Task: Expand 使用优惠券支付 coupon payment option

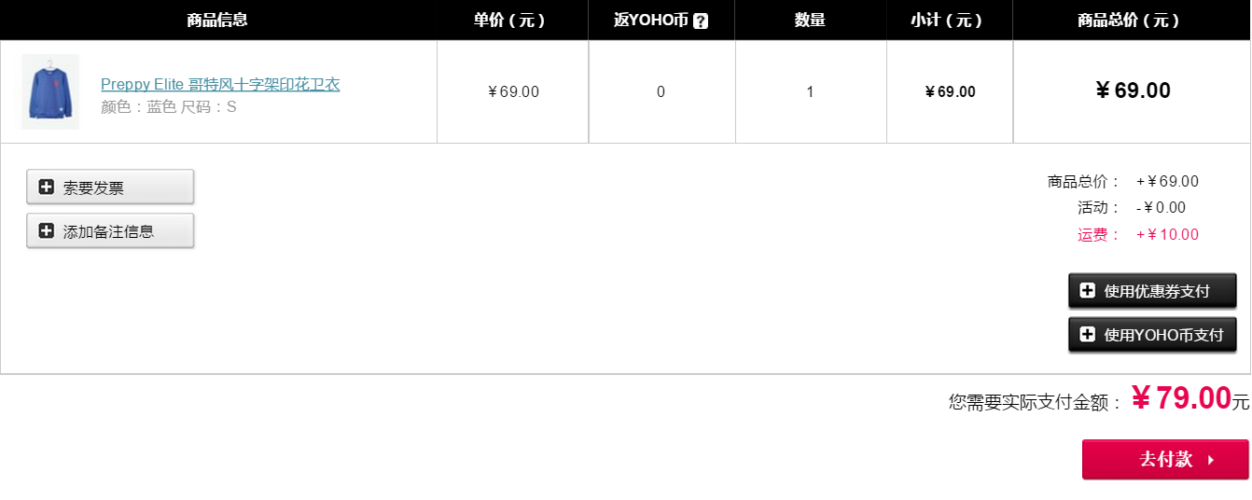Action: click(1152, 291)
